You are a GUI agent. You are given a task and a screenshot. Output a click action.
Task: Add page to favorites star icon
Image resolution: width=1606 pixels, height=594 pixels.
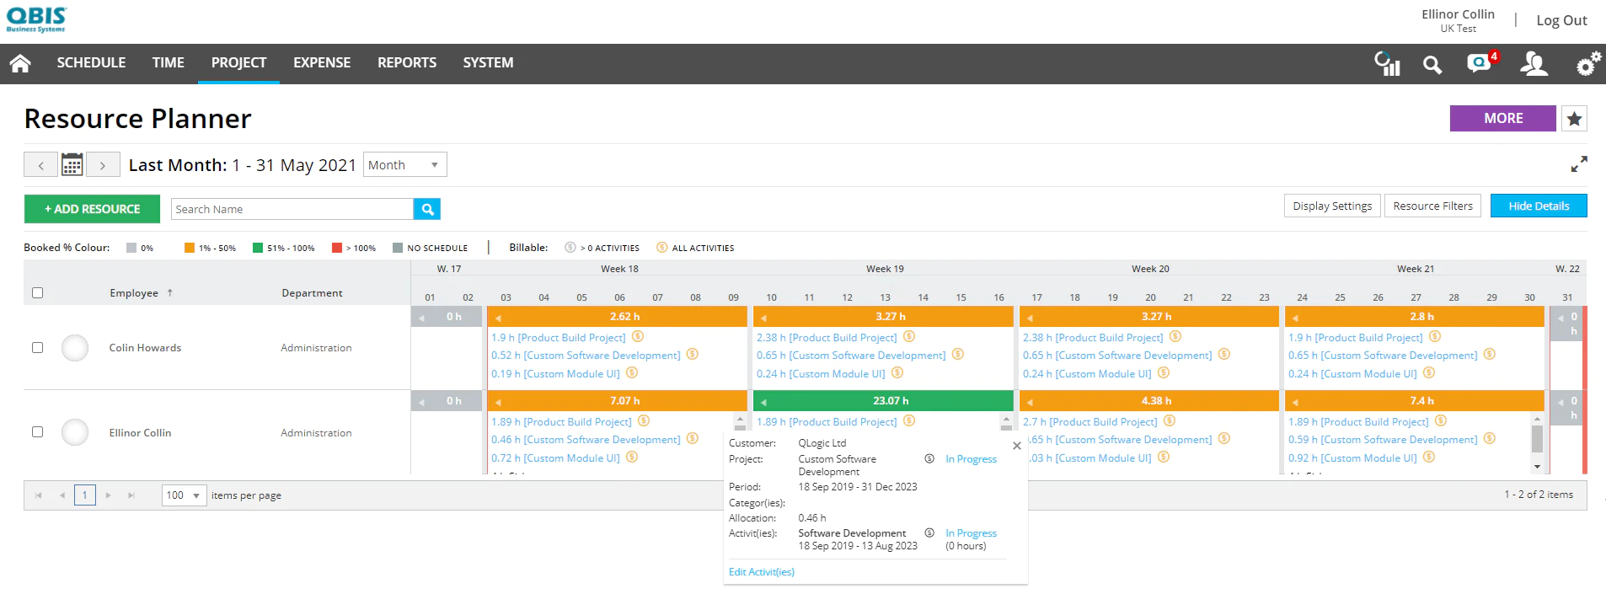point(1574,119)
